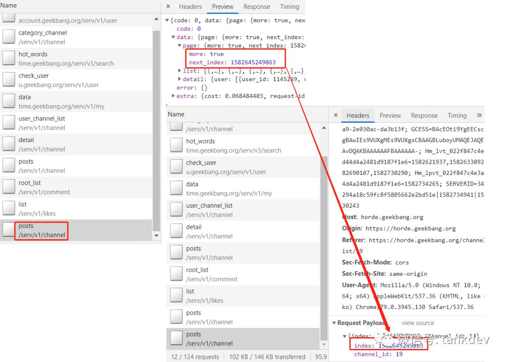Click the '12 / 124 requests' status text

195,357
